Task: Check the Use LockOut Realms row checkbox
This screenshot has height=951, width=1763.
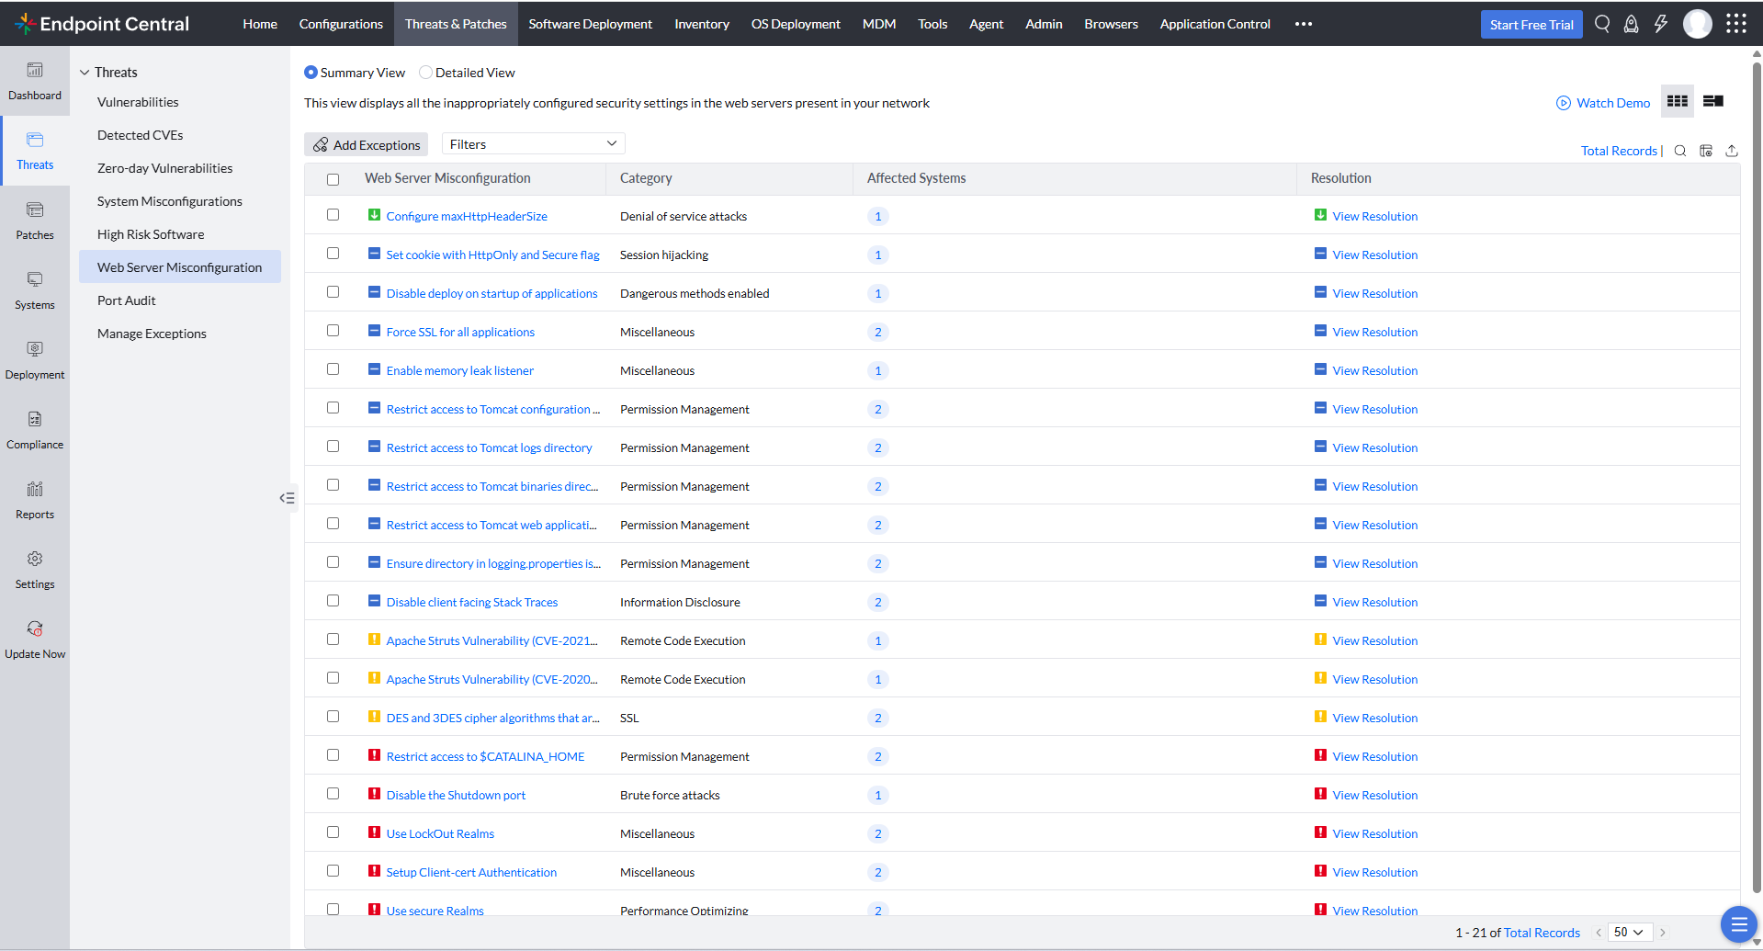Action: pos(333,832)
